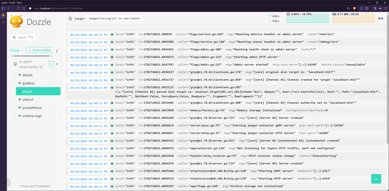
Task: Click the Hosts and Containers footer label
Action: [35, 186]
